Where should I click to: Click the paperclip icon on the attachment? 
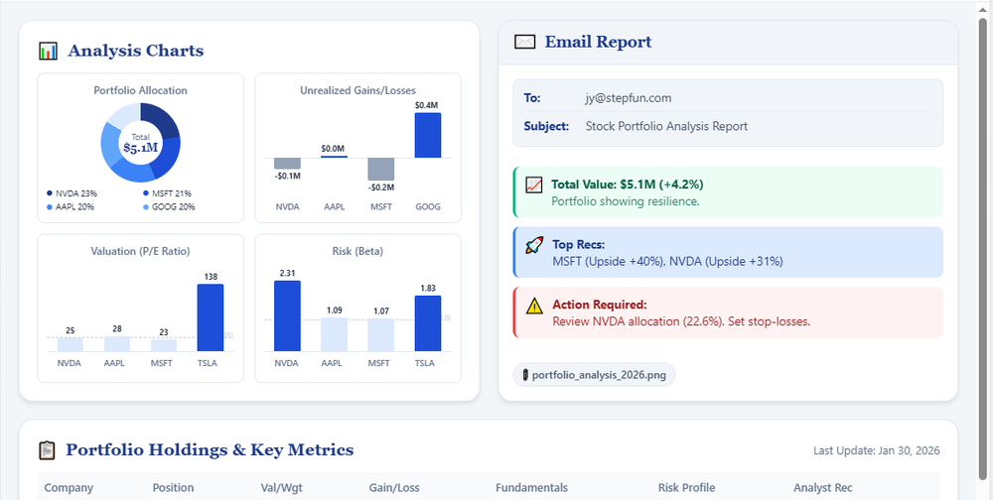[x=525, y=375]
